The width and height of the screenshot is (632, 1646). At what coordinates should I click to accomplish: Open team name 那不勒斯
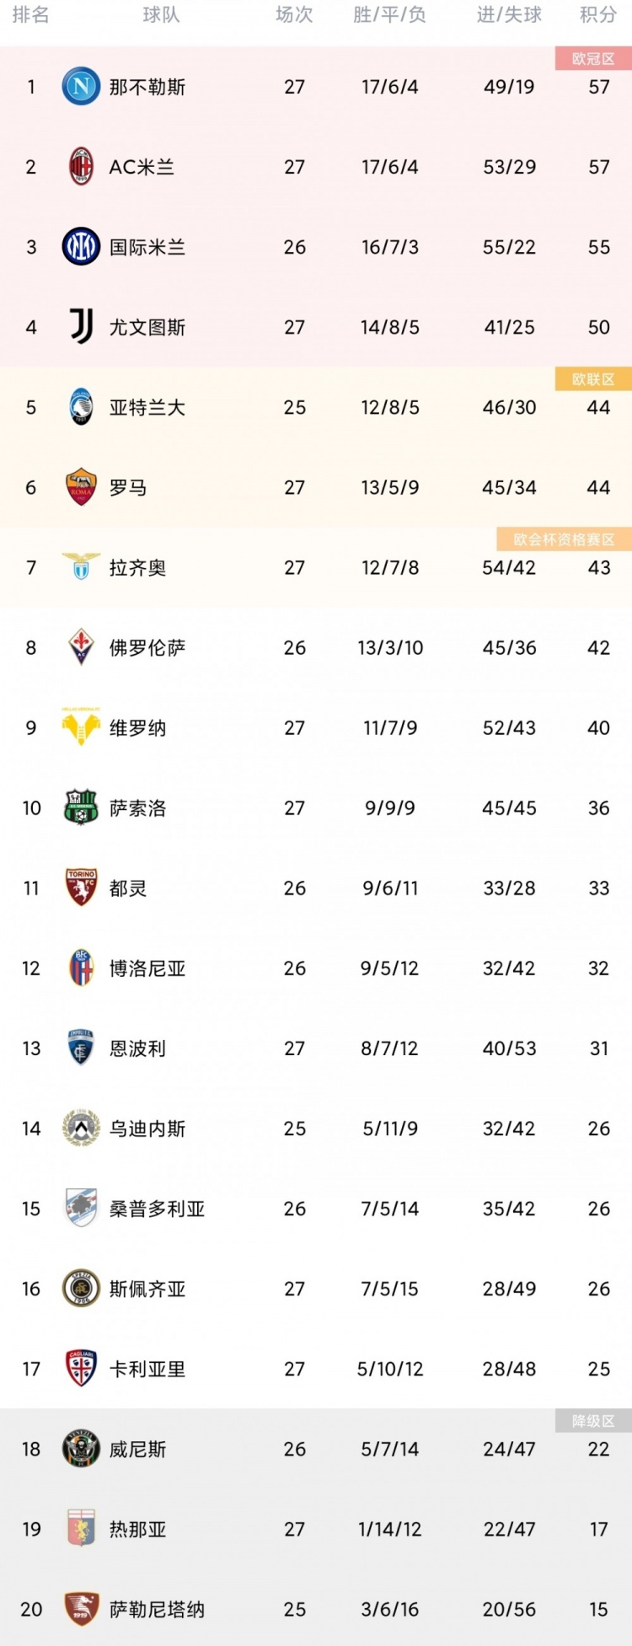(x=147, y=87)
